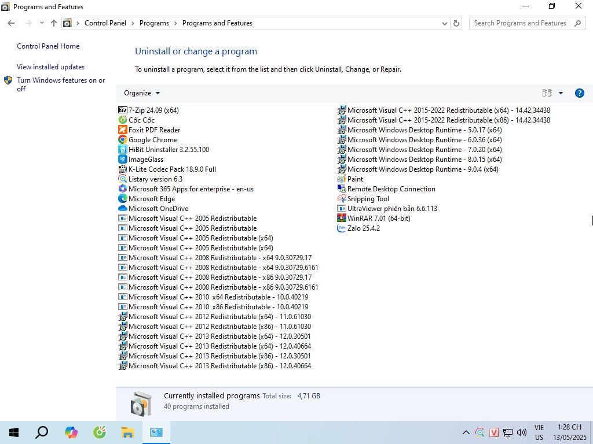The width and height of the screenshot is (593, 444).
Task: Open Windows Start menu
Action: point(14,432)
